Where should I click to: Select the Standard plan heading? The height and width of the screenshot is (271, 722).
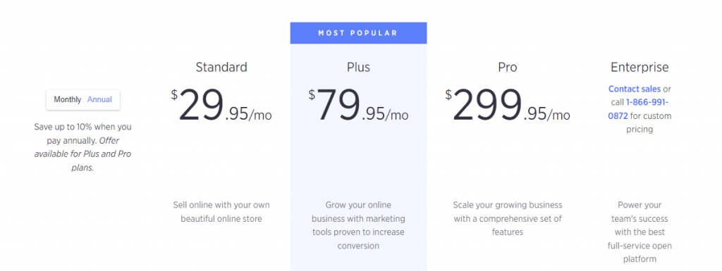click(221, 67)
